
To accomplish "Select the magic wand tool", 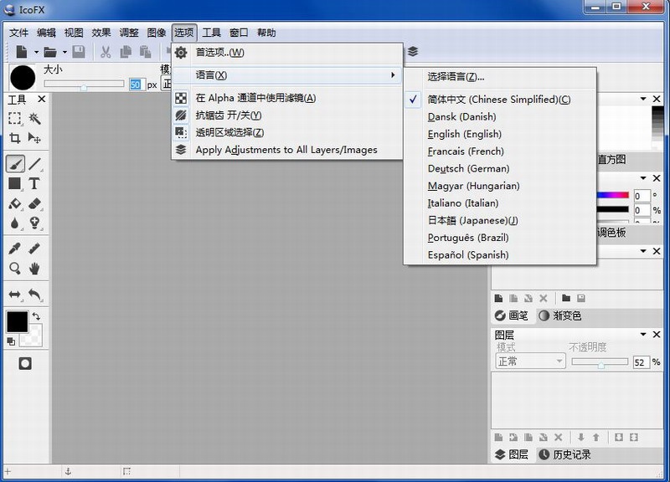I will pos(34,118).
